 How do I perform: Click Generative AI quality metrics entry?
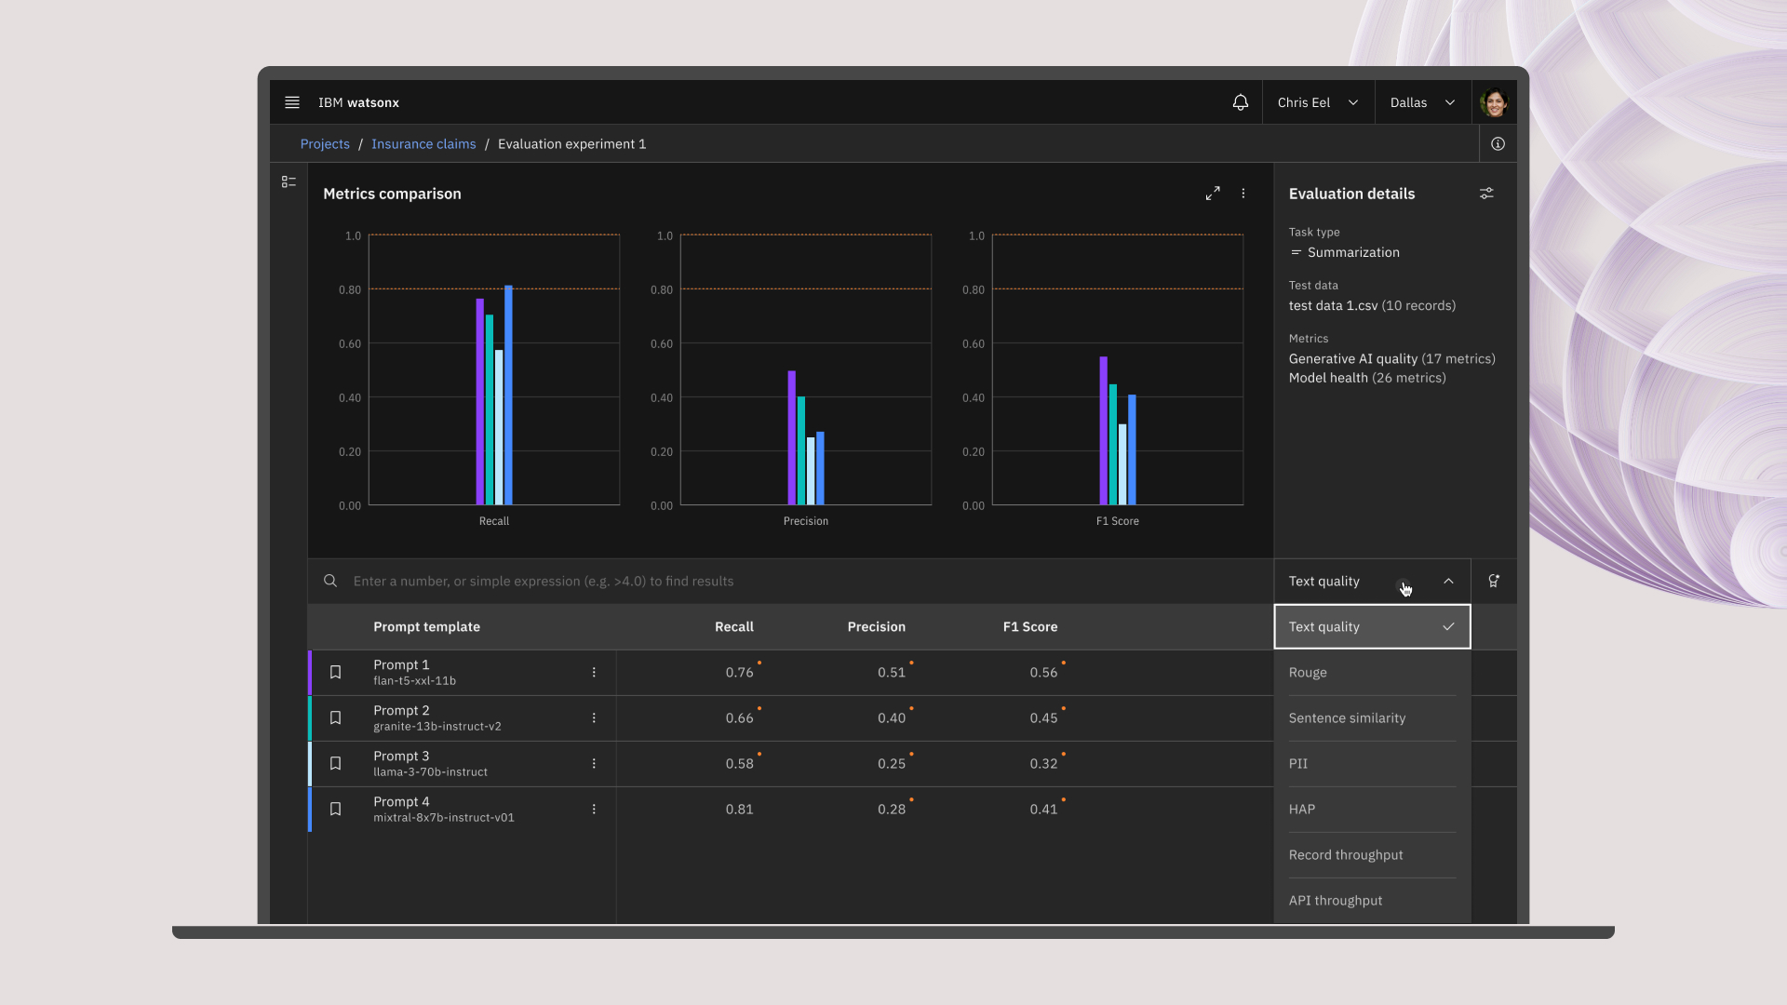(1392, 359)
